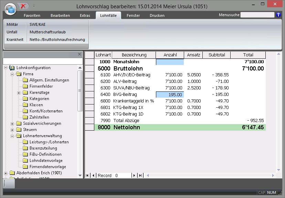Go to the previous record
The image size is (285, 198).
(x=93, y=176)
